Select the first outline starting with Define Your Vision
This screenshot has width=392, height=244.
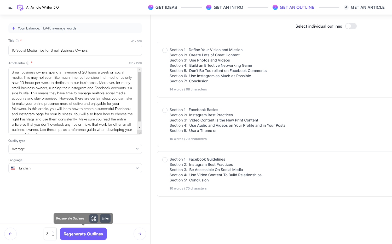click(x=165, y=50)
